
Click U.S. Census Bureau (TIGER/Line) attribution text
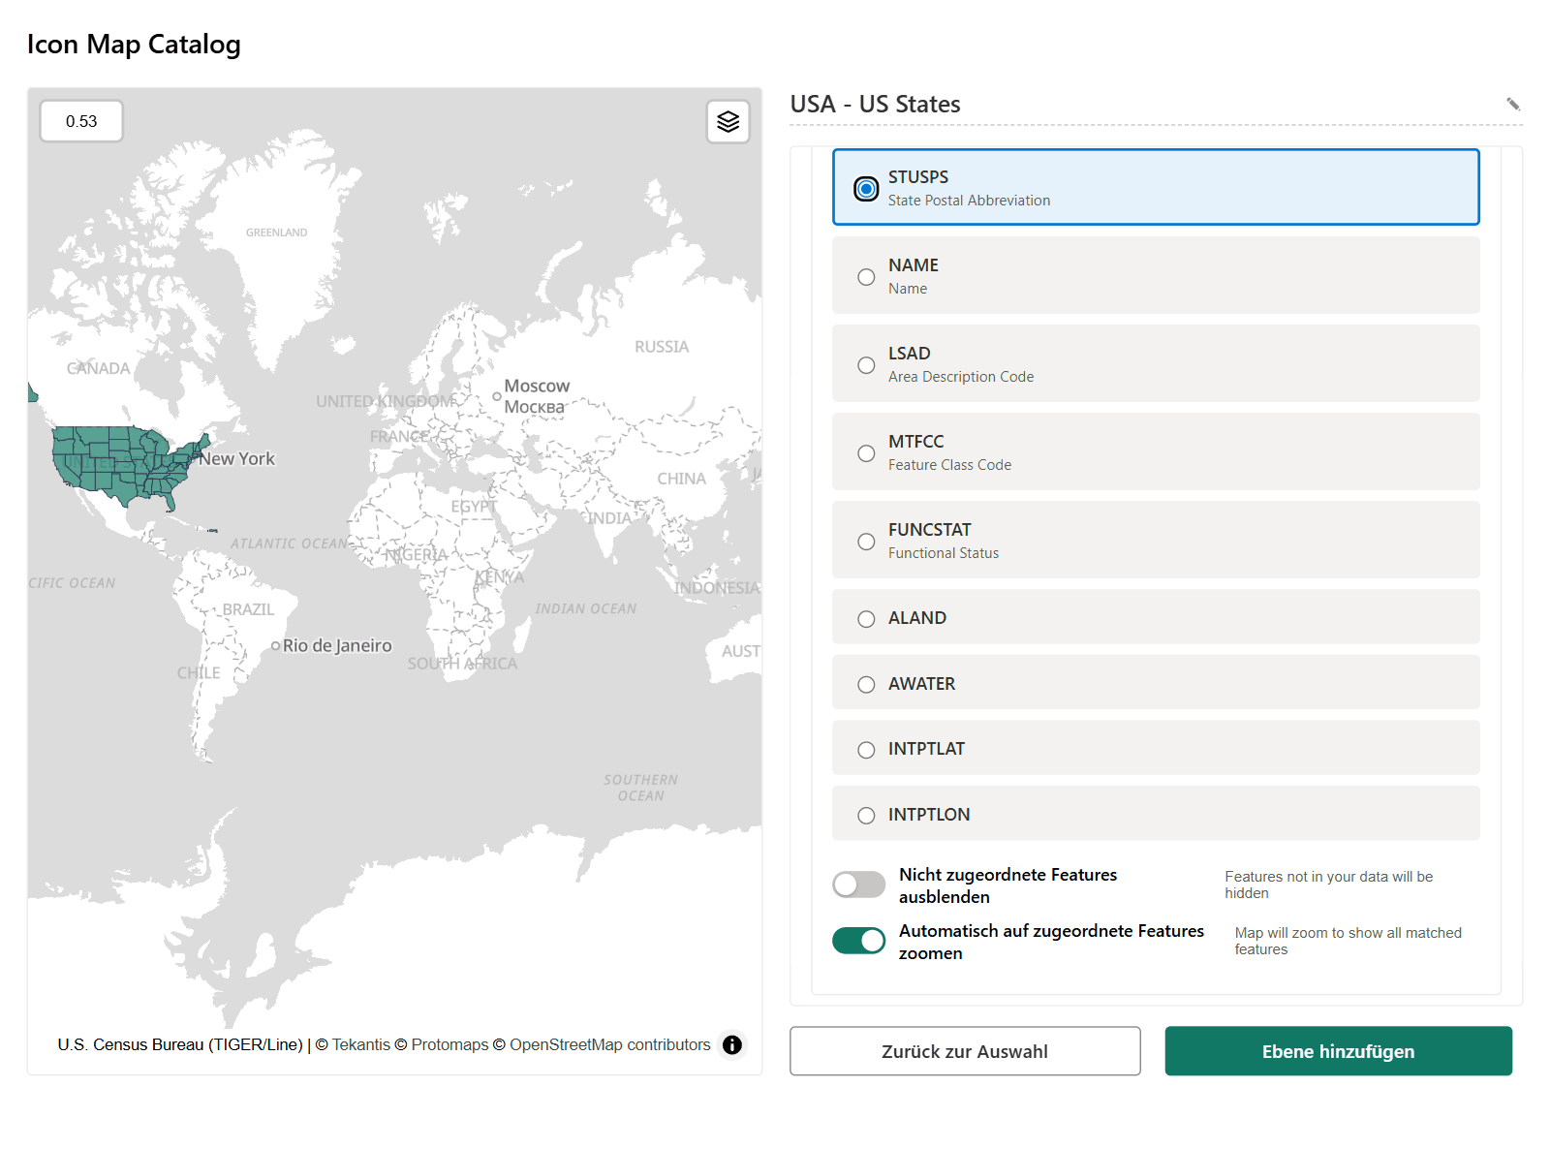tap(180, 1044)
